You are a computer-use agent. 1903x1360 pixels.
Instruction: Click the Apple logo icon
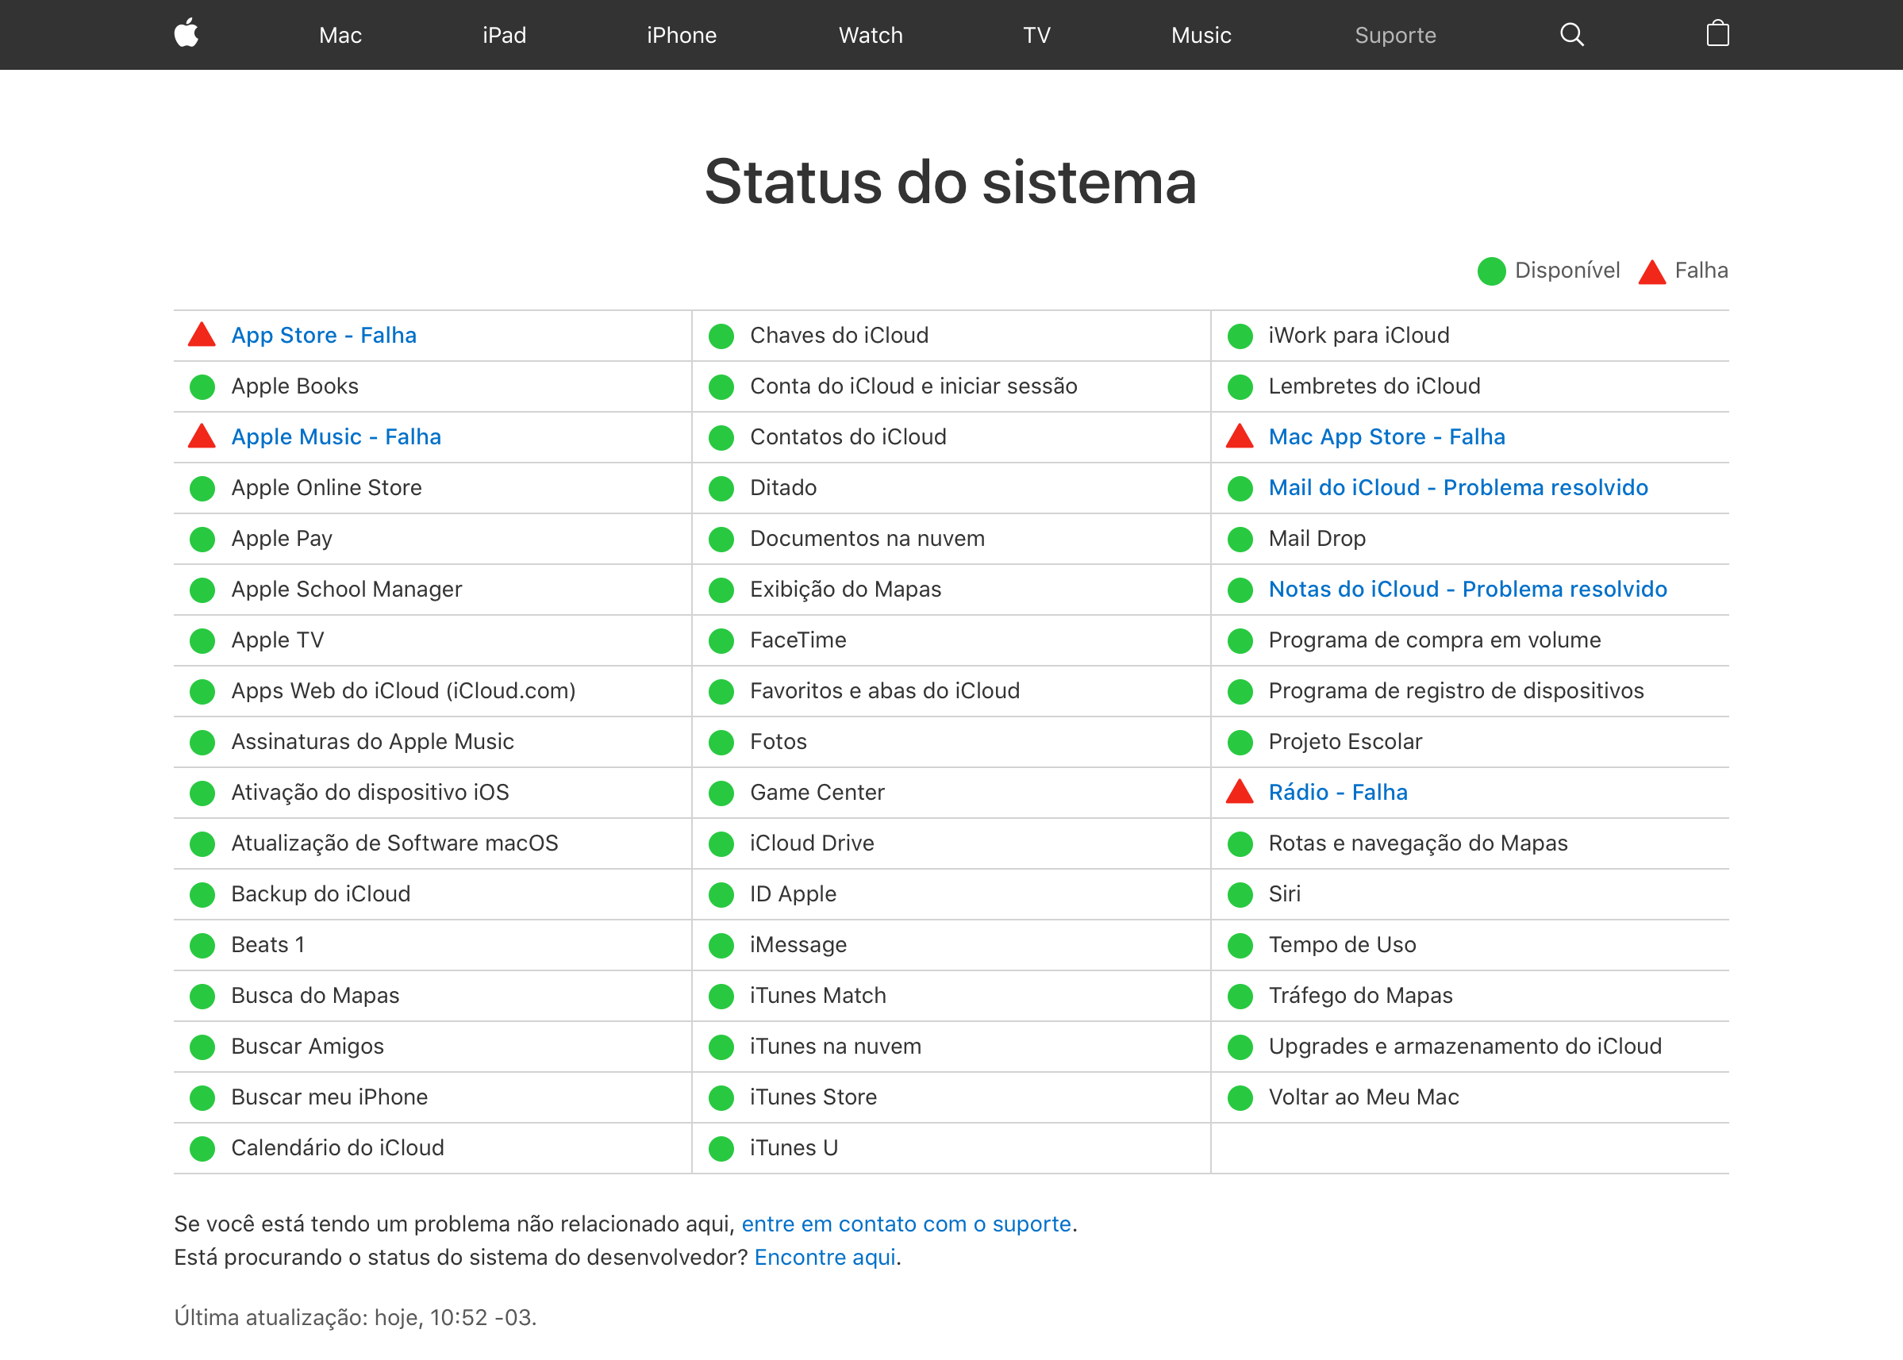click(186, 33)
